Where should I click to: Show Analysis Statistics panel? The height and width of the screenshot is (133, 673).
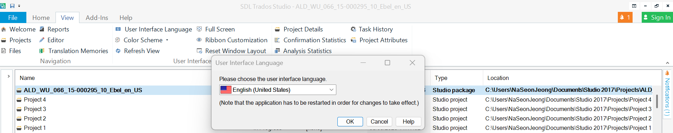pyautogui.click(x=303, y=51)
